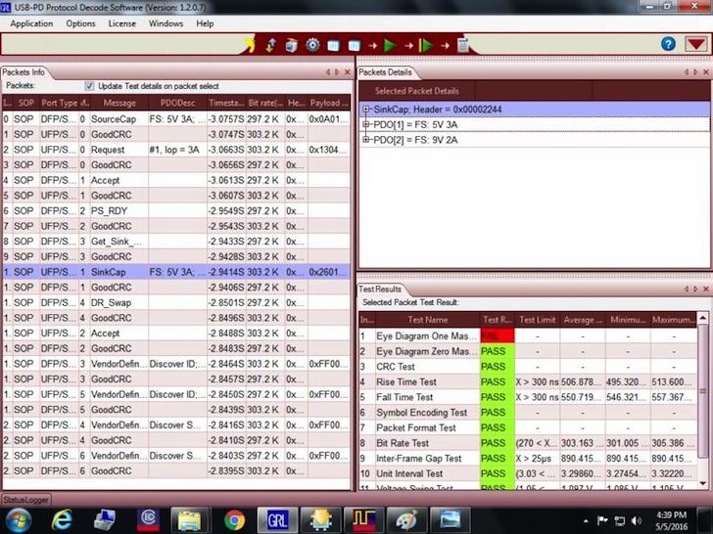The width and height of the screenshot is (713, 534).
Task: Click the taskbar clock showing 4:39 PM
Action: pyautogui.click(x=672, y=521)
